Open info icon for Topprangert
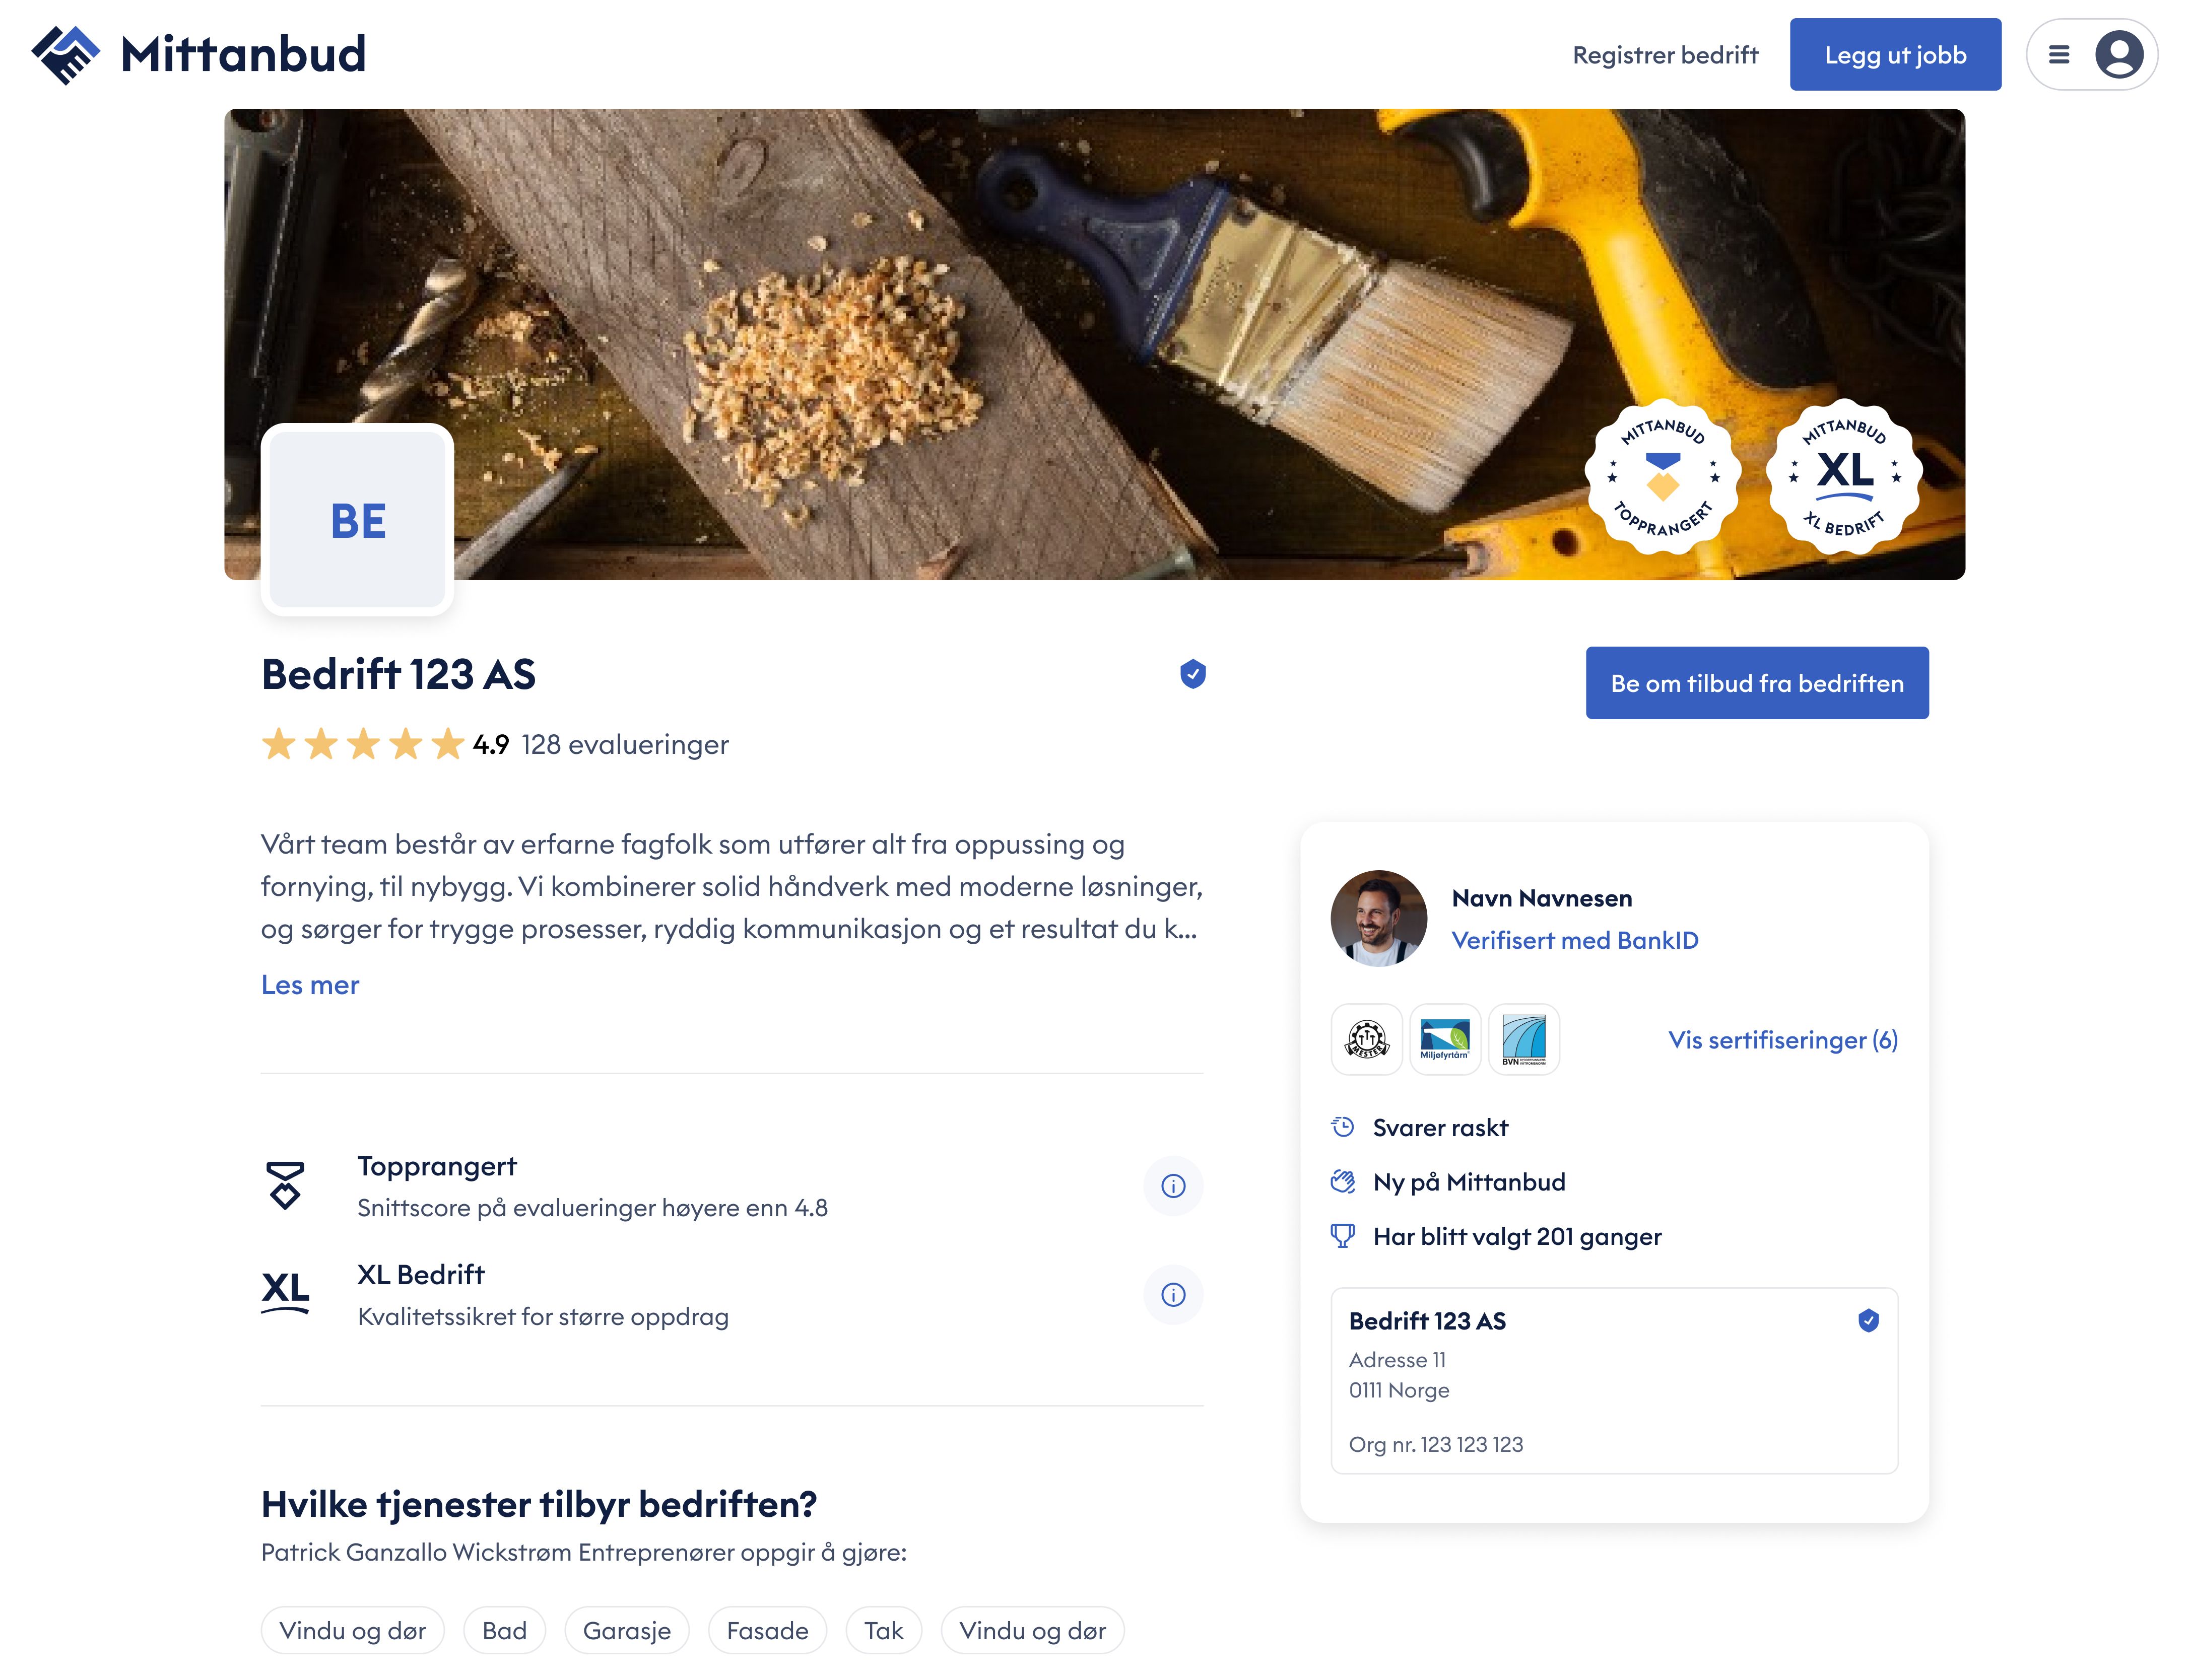 pyautogui.click(x=1172, y=1186)
